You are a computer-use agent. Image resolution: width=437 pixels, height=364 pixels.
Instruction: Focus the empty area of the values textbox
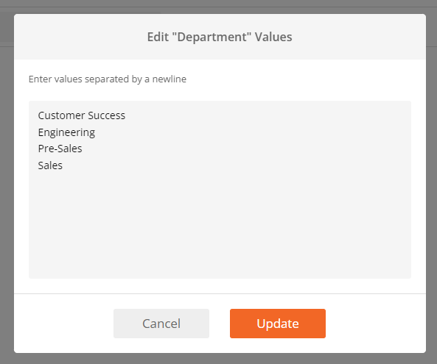pyautogui.click(x=220, y=223)
